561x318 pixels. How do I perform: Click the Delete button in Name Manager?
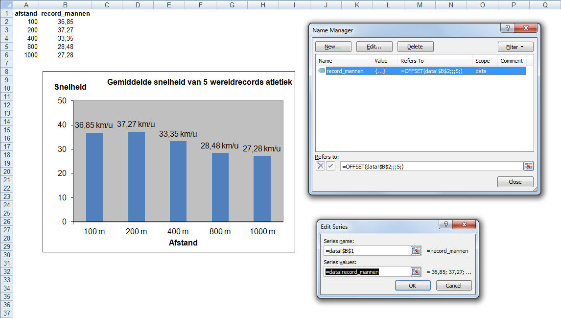(415, 47)
